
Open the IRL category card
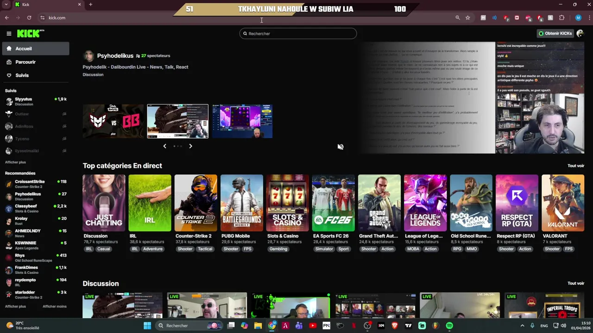pyautogui.click(x=150, y=203)
